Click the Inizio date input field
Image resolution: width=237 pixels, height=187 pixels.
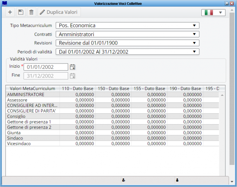coord(46,67)
